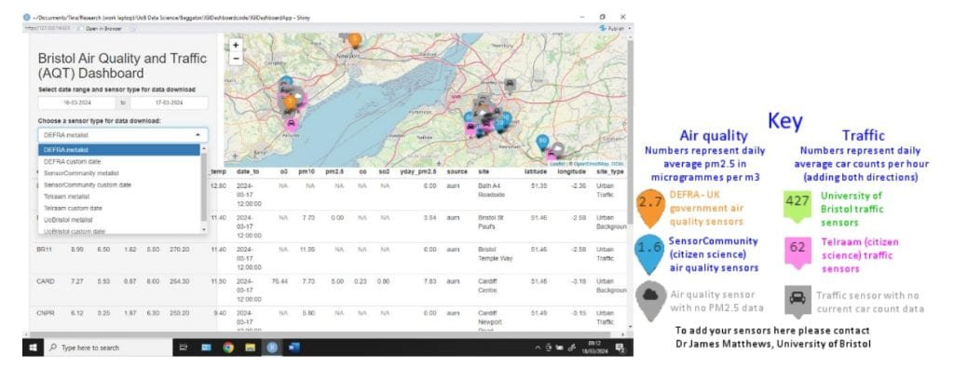Click the longitude column header

[x=571, y=172]
